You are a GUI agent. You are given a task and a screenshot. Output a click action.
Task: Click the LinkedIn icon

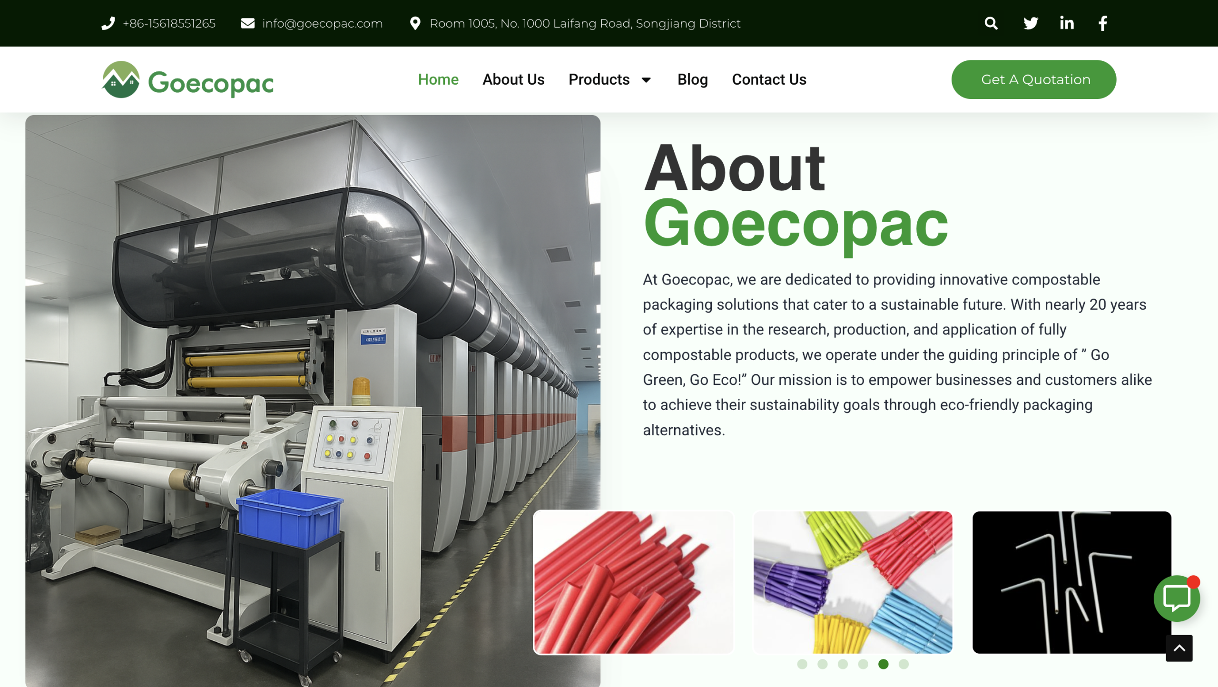1067,23
